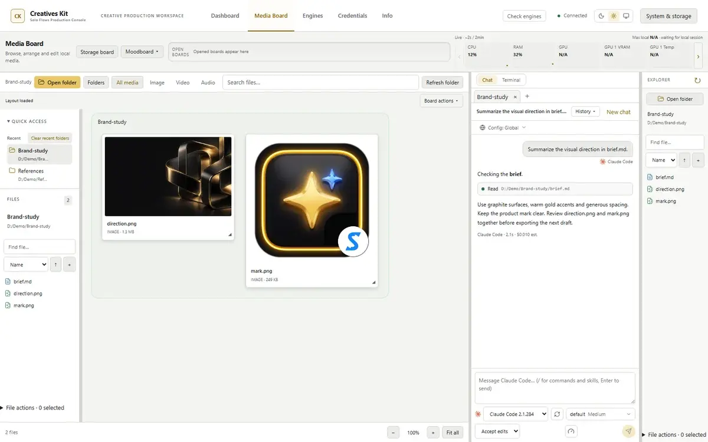Image resolution: width=708 pixels, height=442 pixels.
Task: Click Refresh folder button
Action: [442, 83]
